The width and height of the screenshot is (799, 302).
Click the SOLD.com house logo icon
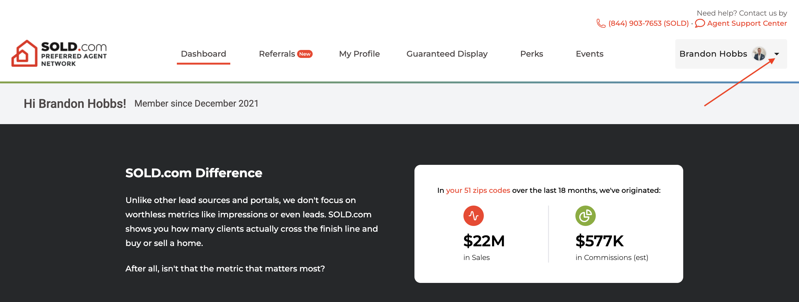(24, 53)
